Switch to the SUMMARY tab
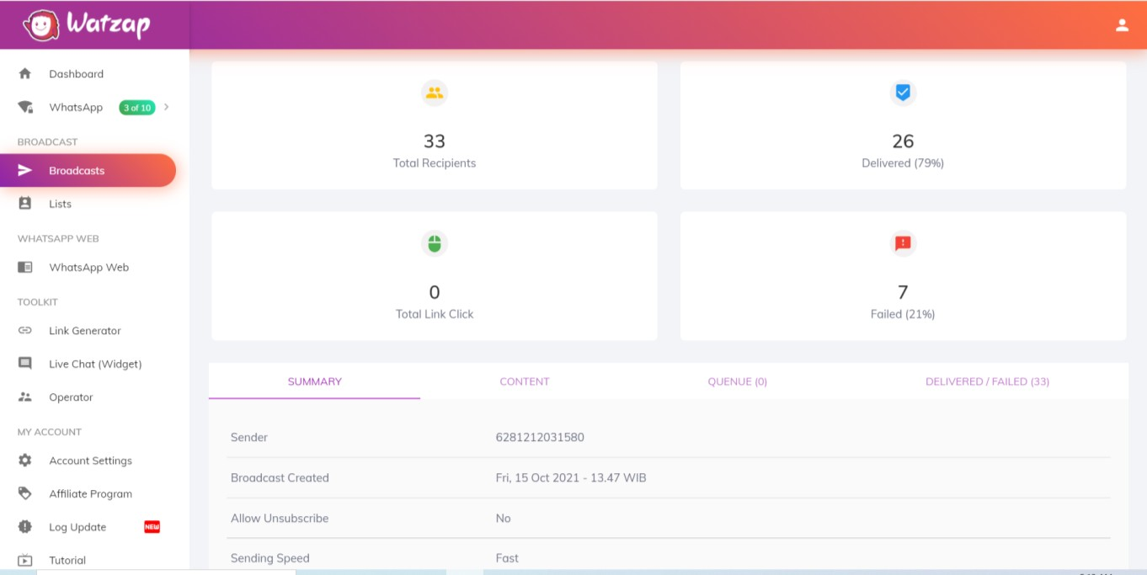Screen dimensions: 1147x575 tap(315, 381)
